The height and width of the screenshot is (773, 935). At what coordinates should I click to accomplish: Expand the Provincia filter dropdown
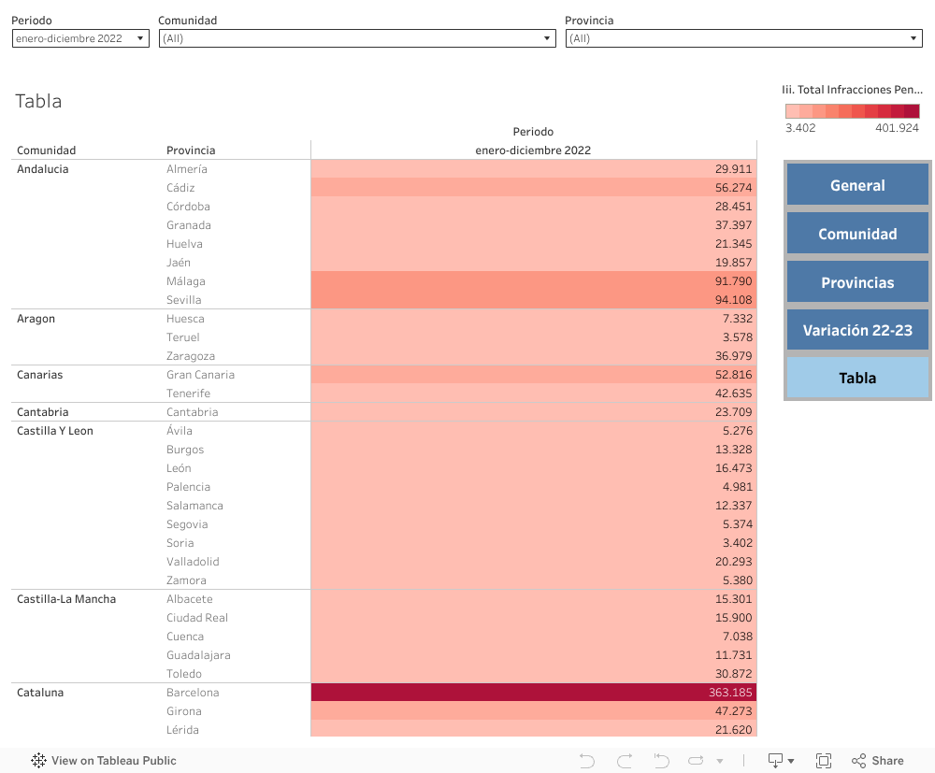tap(744, 38)
